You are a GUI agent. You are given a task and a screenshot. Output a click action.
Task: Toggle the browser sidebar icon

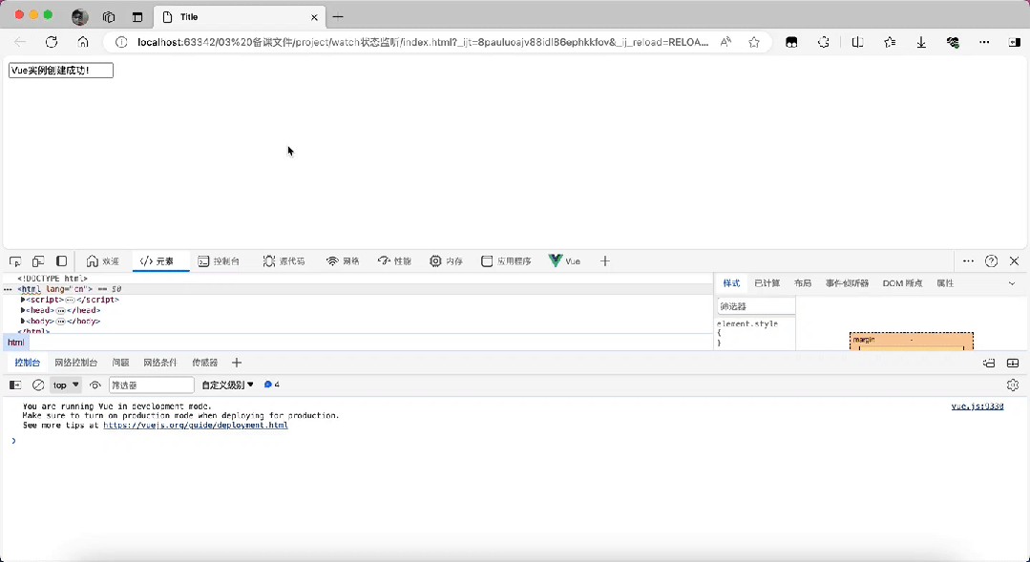[x=1014, y=42]
